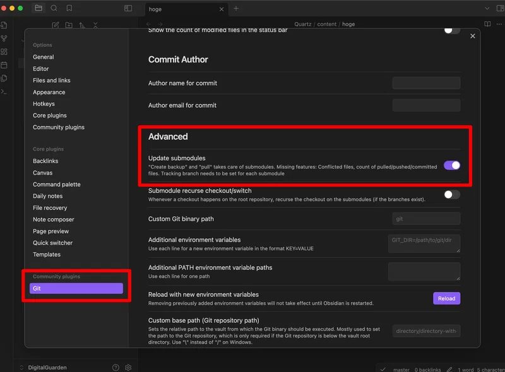Focus Author name for commit field
The image size is (505, 372).
[x=426, y=83]
